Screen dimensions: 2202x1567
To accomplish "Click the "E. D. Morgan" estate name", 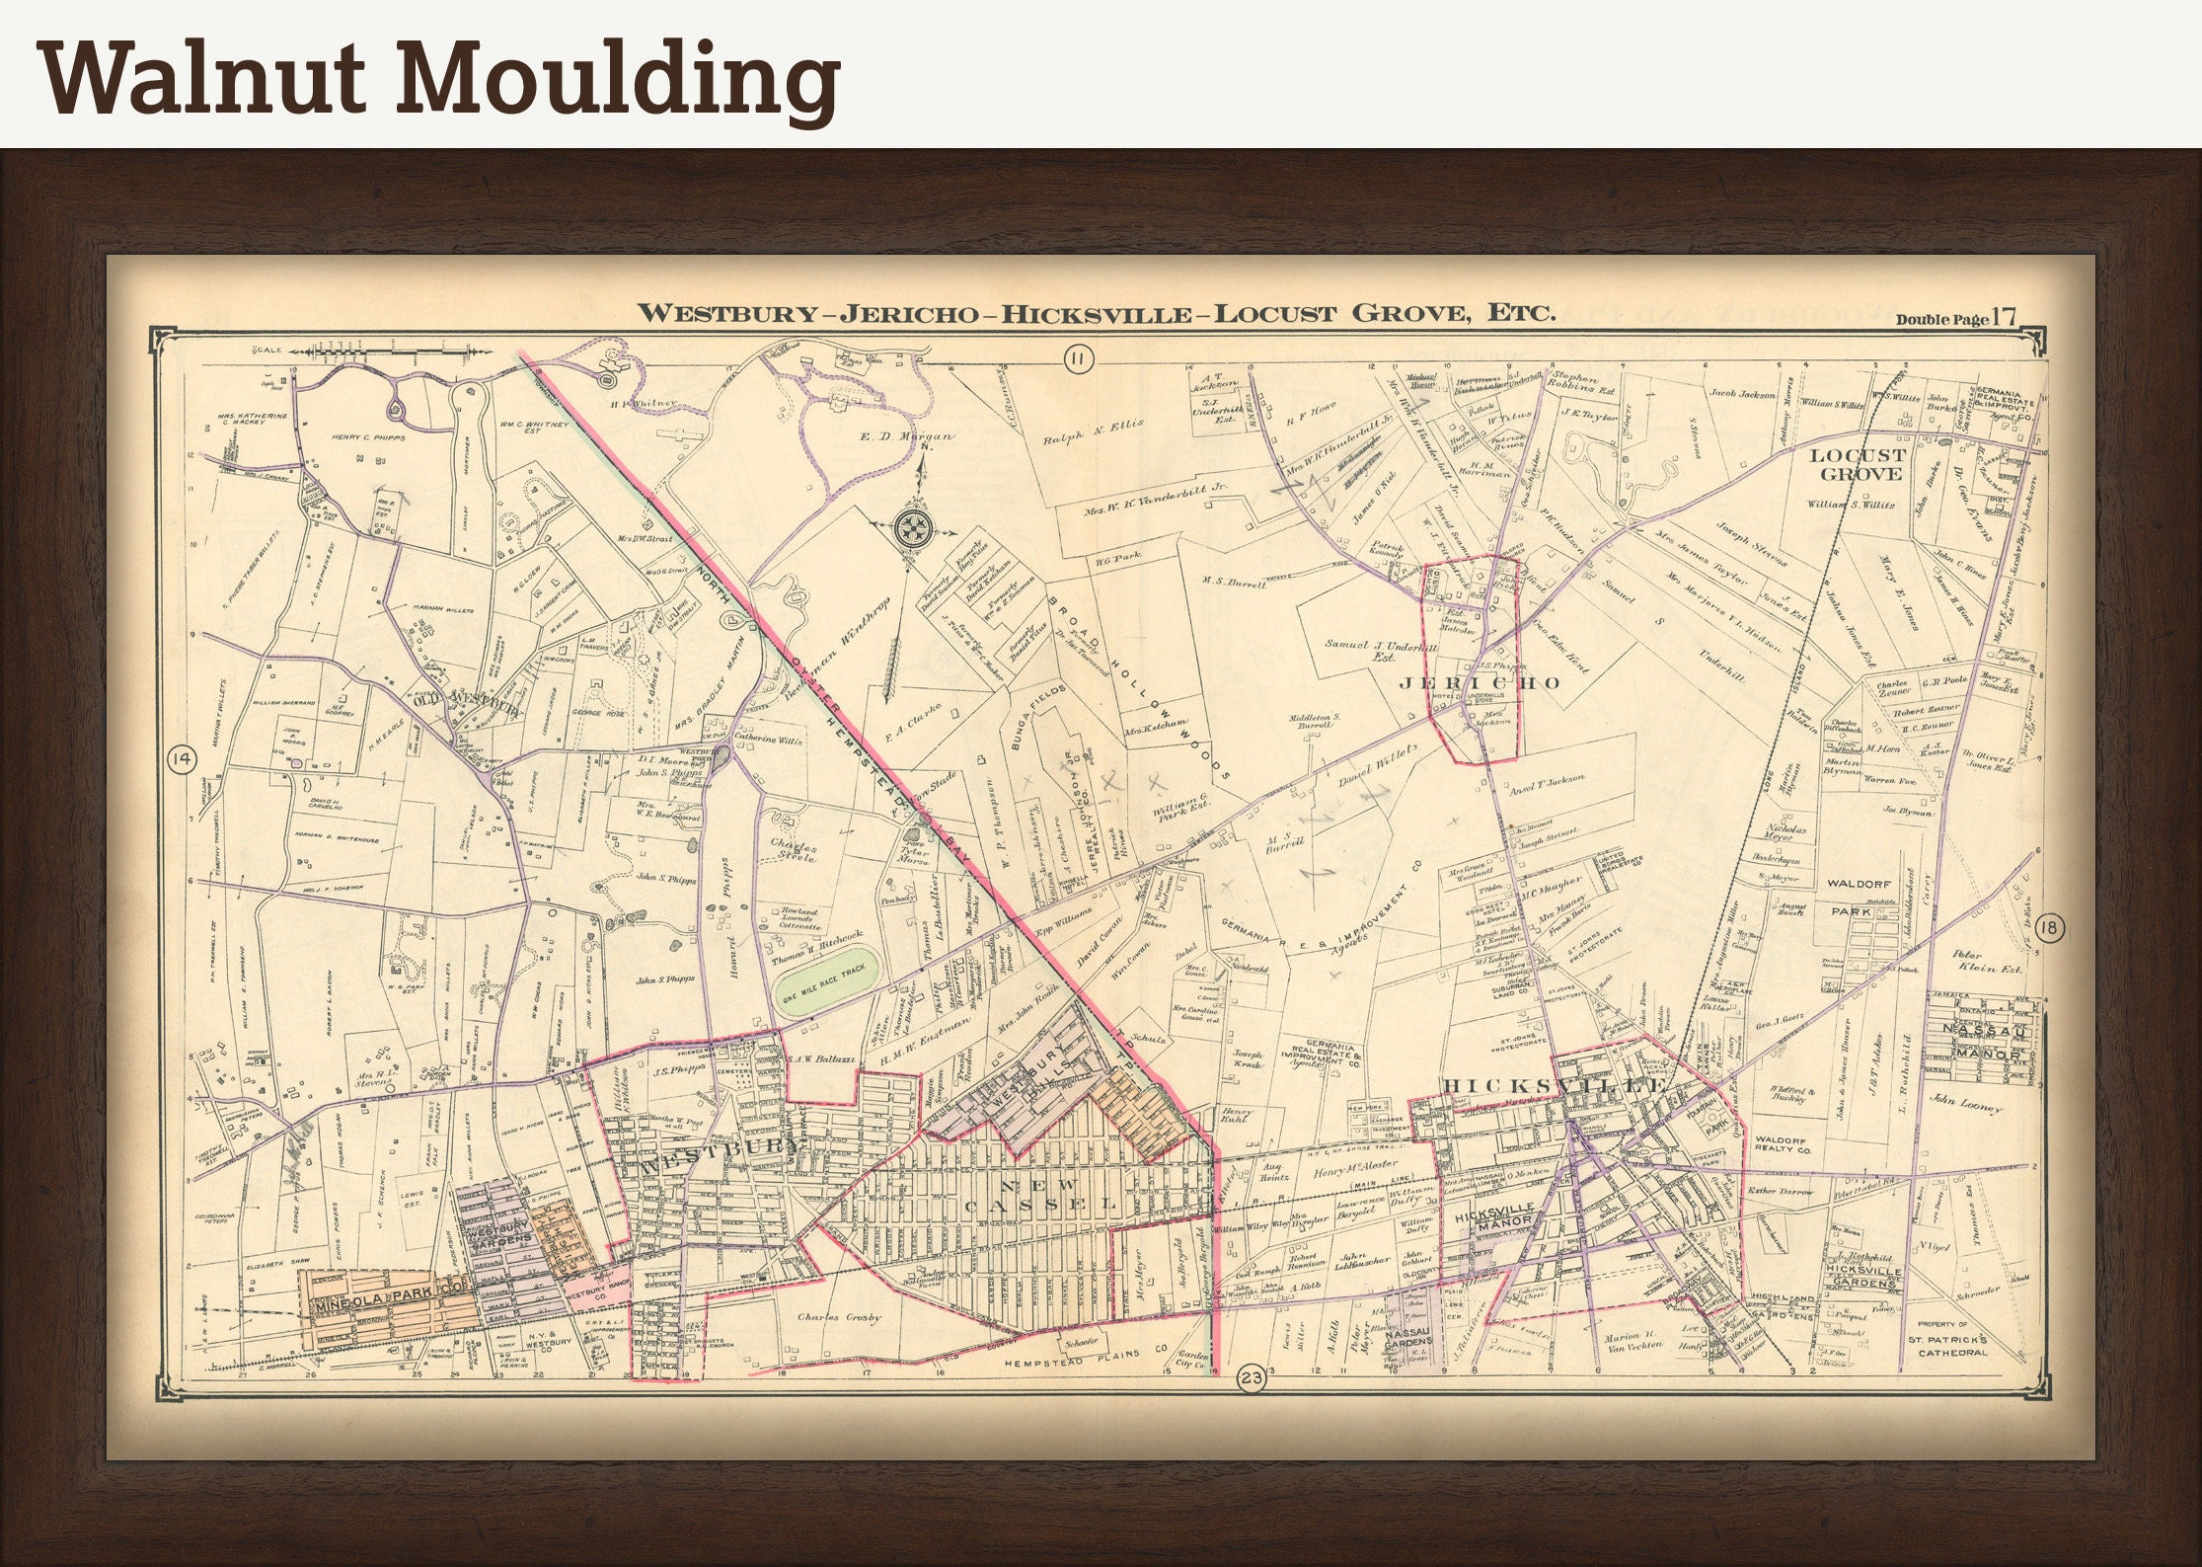I will (x=906, y=436).
